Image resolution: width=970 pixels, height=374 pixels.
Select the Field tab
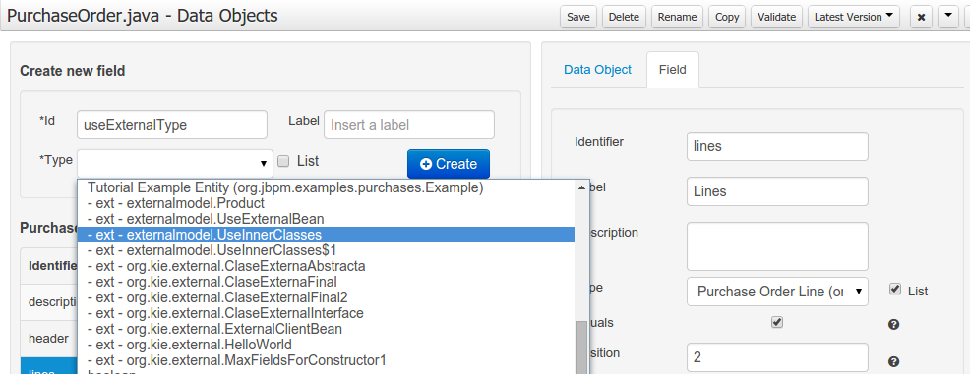pyautogui.click(x=673, y=69)
